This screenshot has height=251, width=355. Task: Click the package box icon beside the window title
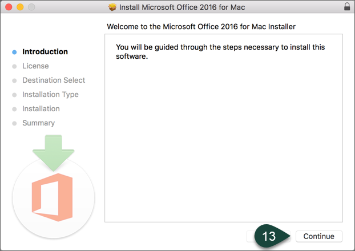pyautogui.click(x=112, y=7)
